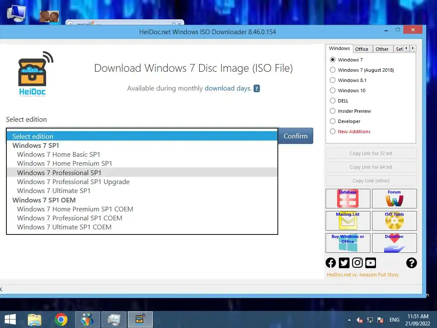Image resolution: width=437 pixels, height=328 pixels.
Task: Click the Confirm button
Action: click(x=296, y=136)
